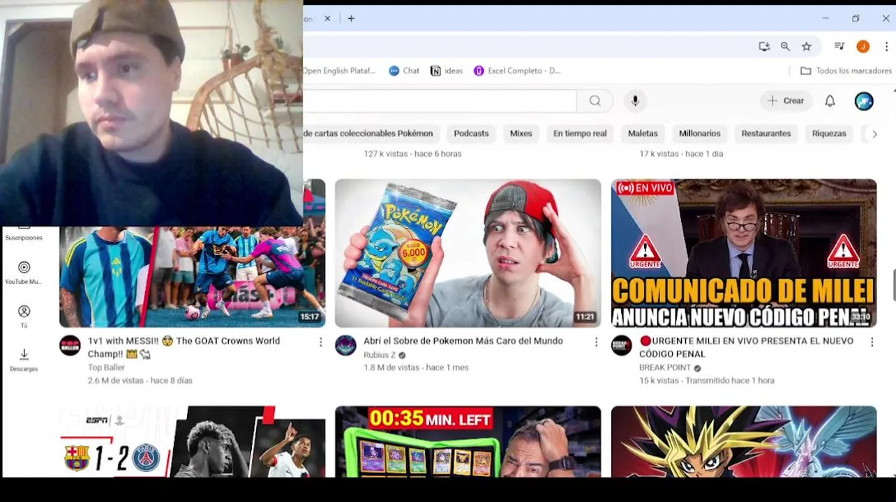Click the install app icon in address bar
The width and height of the screenshot is (896, 502).
coord(764,47)
